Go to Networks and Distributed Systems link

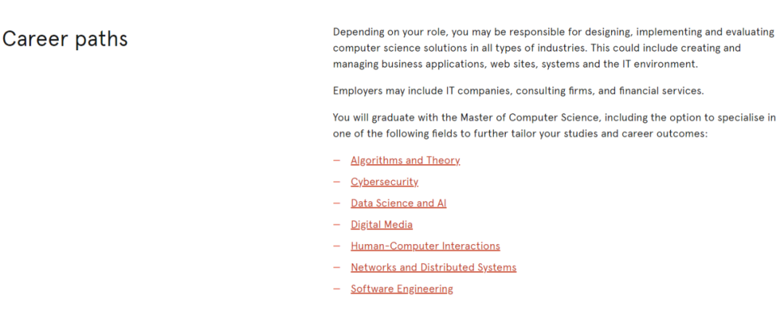(433, 267)
